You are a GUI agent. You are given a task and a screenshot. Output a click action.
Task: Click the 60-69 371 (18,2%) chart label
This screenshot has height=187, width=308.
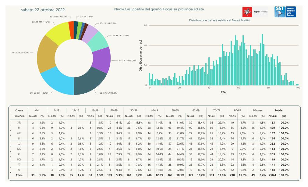[x=39, y=93]
